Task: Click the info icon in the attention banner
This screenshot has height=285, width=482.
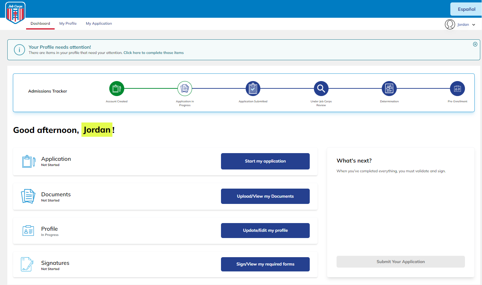Action: [x=19, y=50]
